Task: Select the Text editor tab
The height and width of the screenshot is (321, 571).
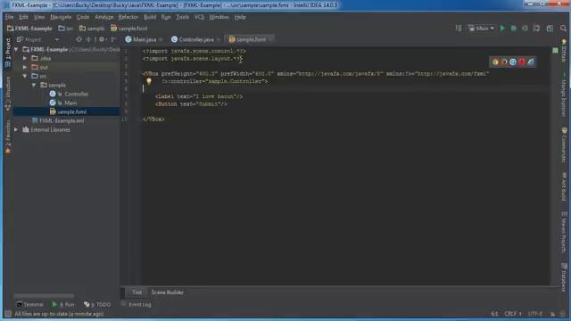Action: pyautogui.click(x=137, y=292)
